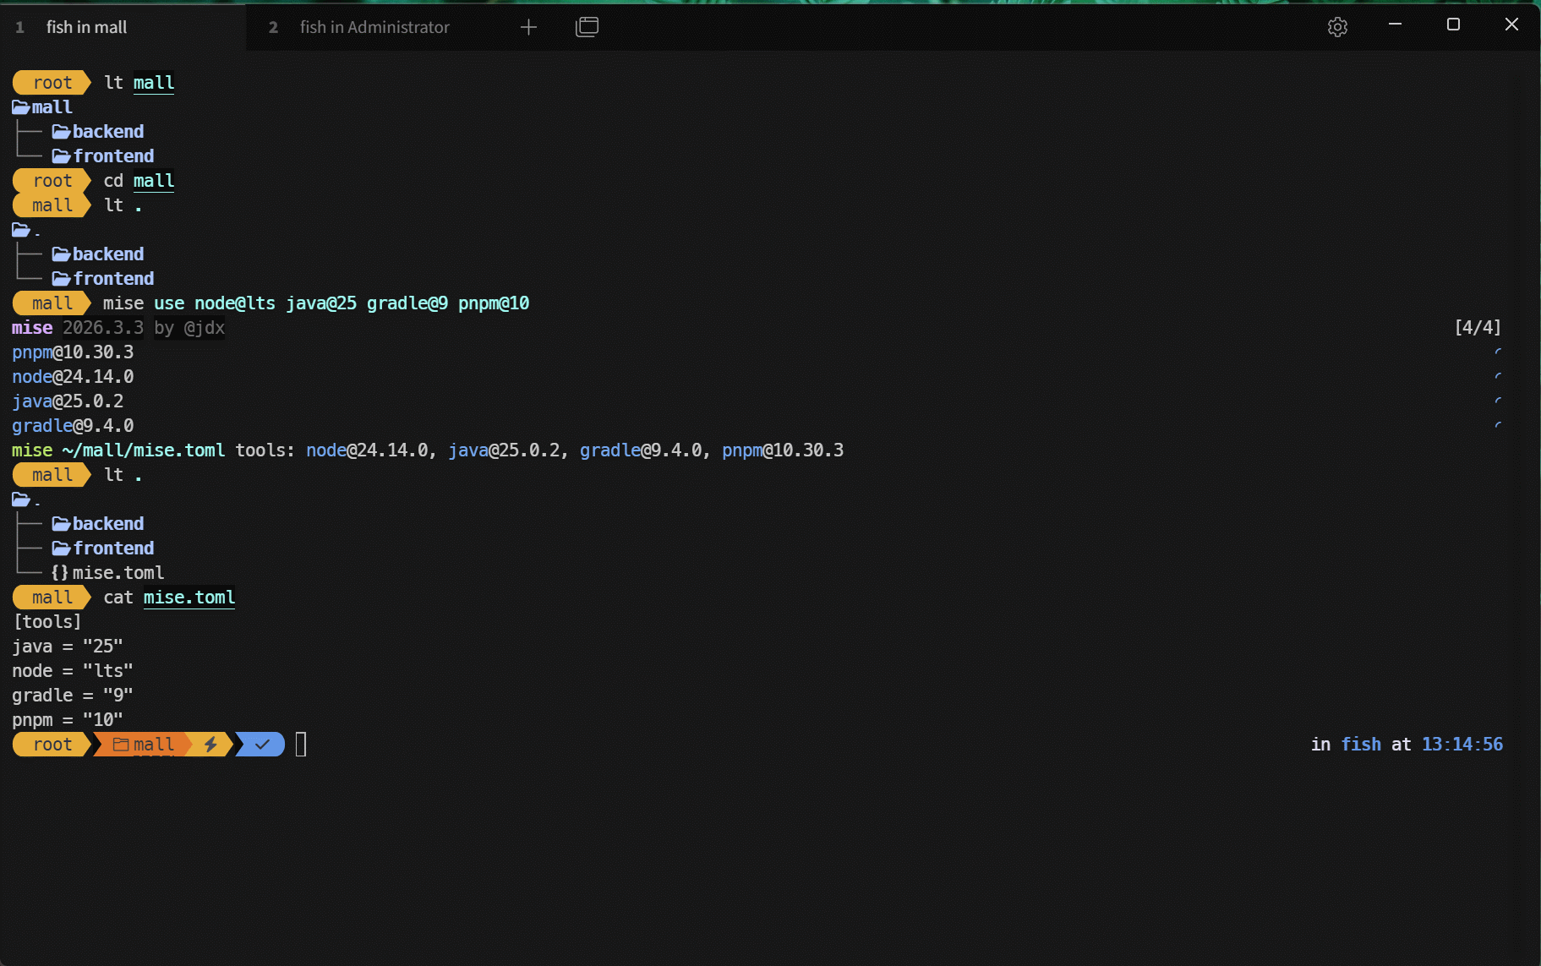
Task: Open the tab overview panel icon
Action: coord(587,27)
